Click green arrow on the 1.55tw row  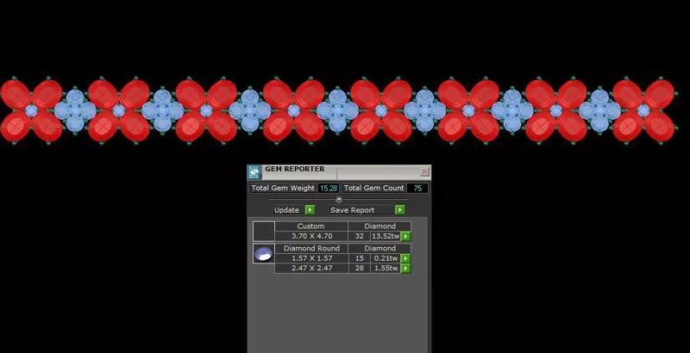[405, 269]
